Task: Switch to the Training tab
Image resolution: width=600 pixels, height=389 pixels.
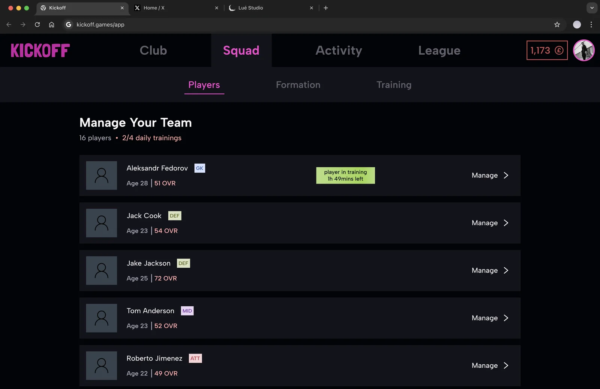Action: 394,85
